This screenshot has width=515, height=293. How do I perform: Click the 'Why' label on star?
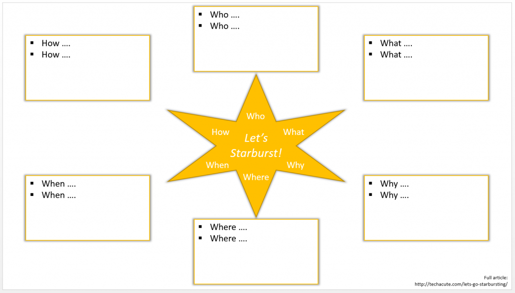click(x=295, y=165)
